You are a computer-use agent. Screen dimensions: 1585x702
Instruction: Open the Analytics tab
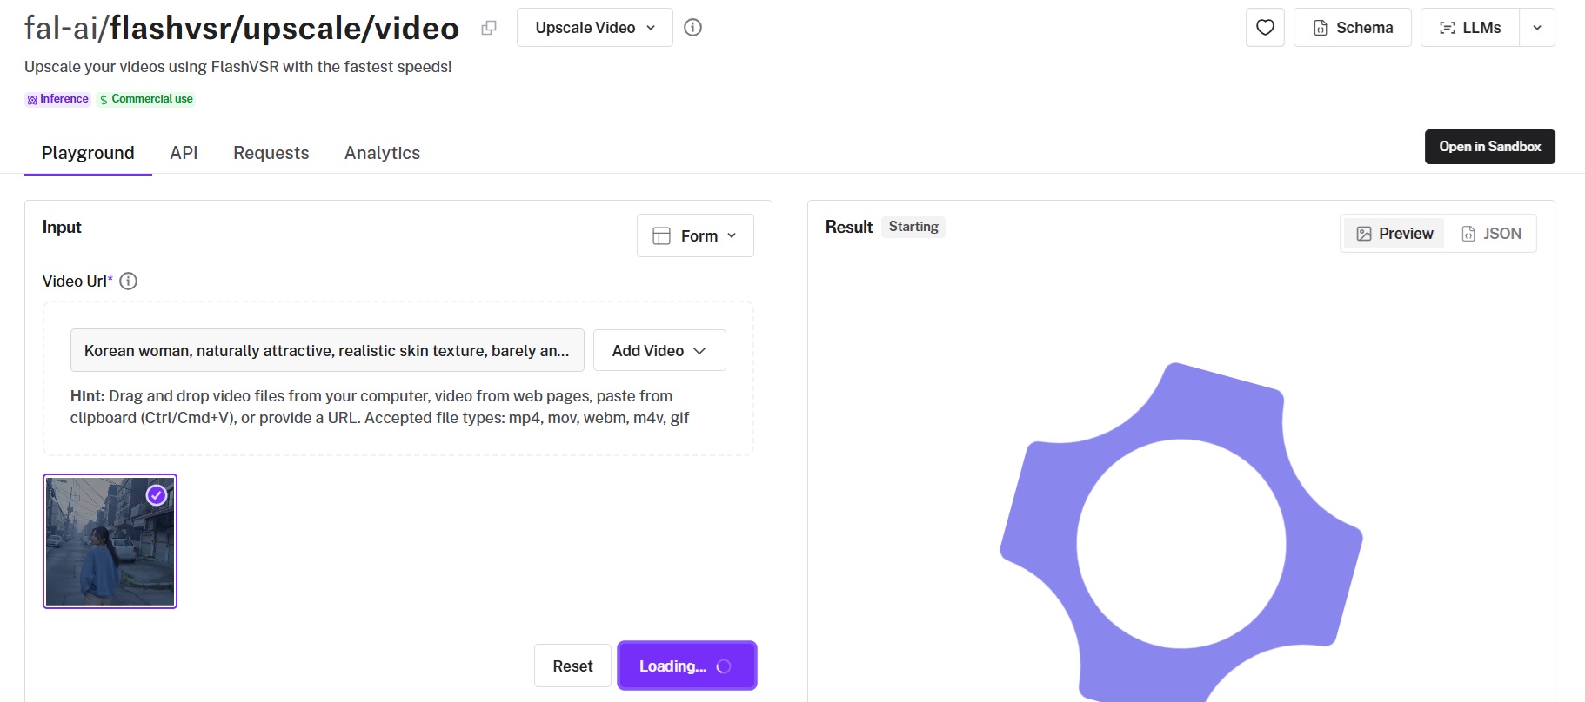click(382, 153)
